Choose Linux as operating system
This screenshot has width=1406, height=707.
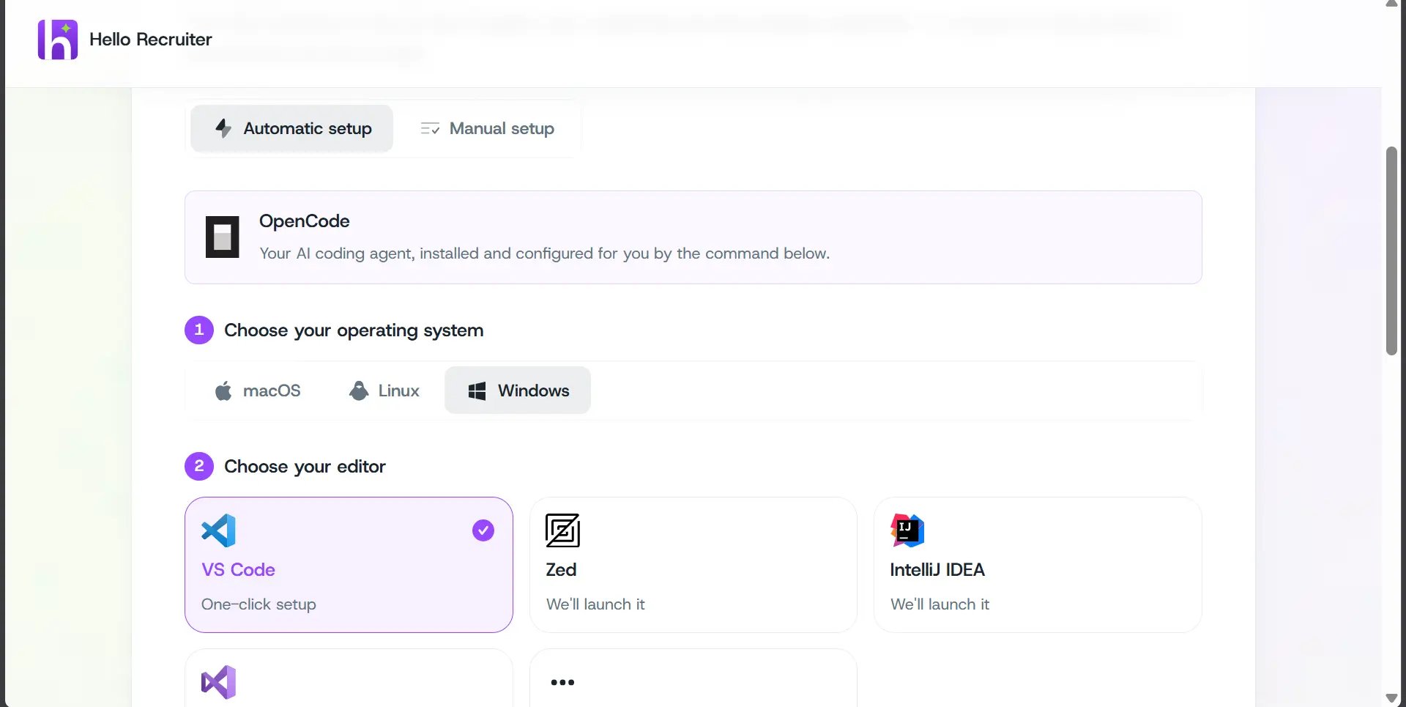384,390
